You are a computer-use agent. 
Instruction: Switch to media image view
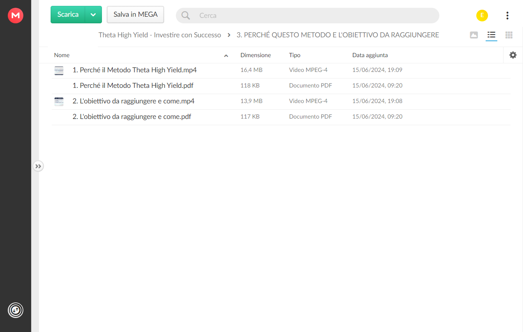474,35
